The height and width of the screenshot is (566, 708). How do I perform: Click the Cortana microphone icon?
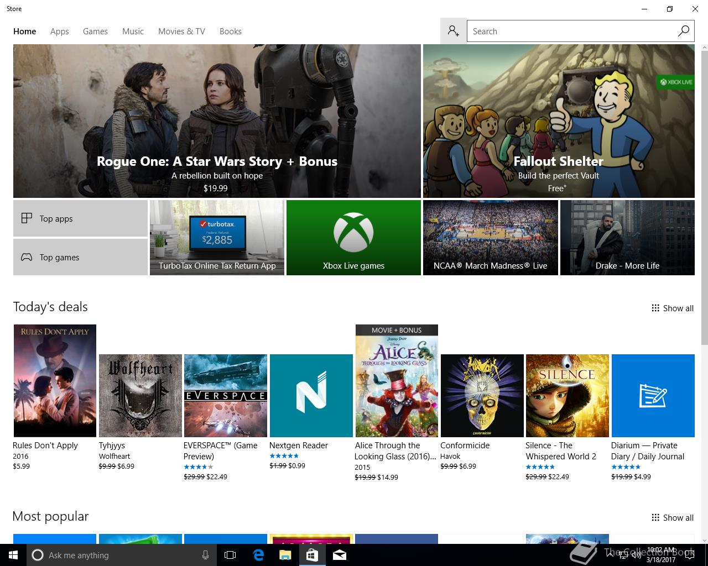pyautogui.click(x=205, y=555)
